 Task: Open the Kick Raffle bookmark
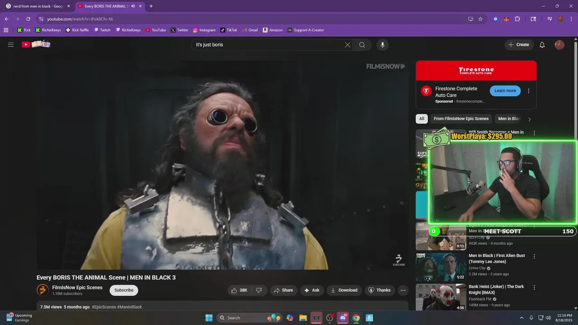click(x=77, y=30)
